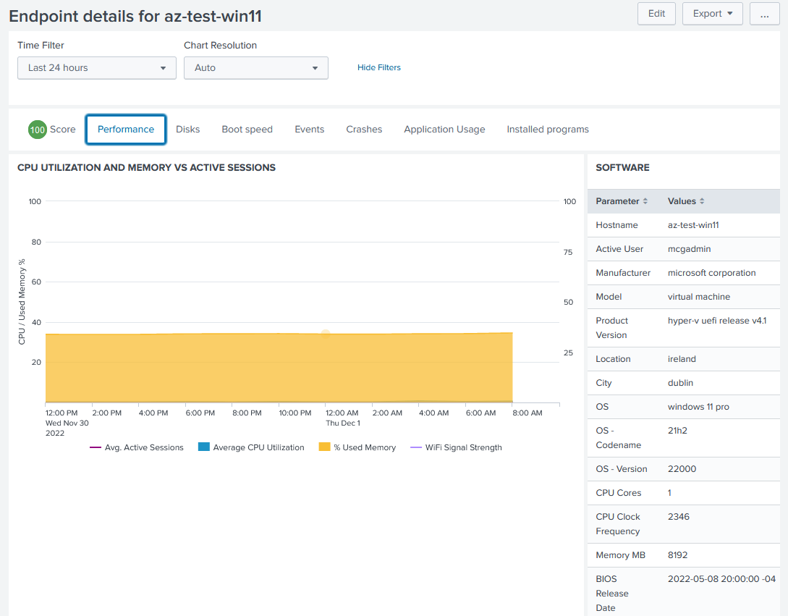Click the purple Avg. Active Sessions color line
This screenshot has height=616, width=788.
(x=96, y=447)
